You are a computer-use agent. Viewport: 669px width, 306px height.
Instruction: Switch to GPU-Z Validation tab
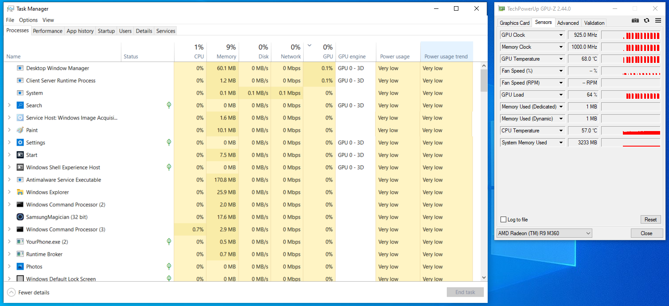594,23
